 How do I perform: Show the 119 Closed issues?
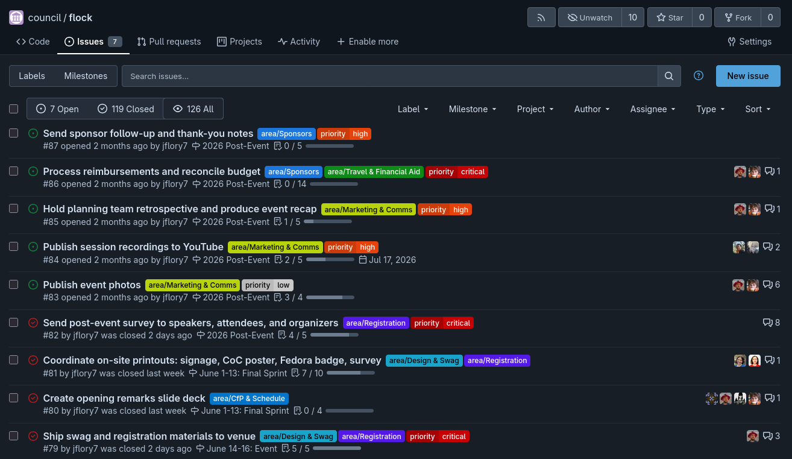click(x=126, y=109)
